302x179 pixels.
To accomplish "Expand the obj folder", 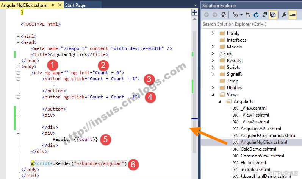I will click(213, 53).
